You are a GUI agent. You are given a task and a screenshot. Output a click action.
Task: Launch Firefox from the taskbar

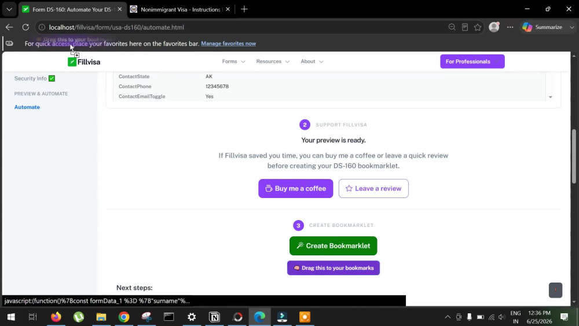pos(56,317)
